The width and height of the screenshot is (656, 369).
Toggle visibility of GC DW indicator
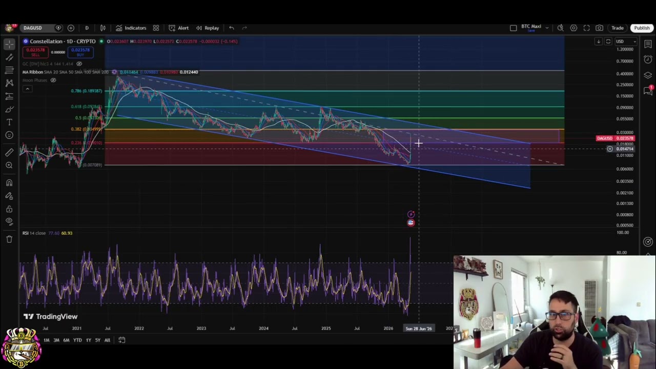point(79,64)
